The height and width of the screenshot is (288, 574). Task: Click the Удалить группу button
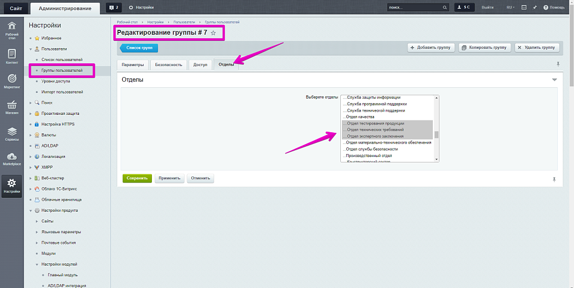click(536, 48)
